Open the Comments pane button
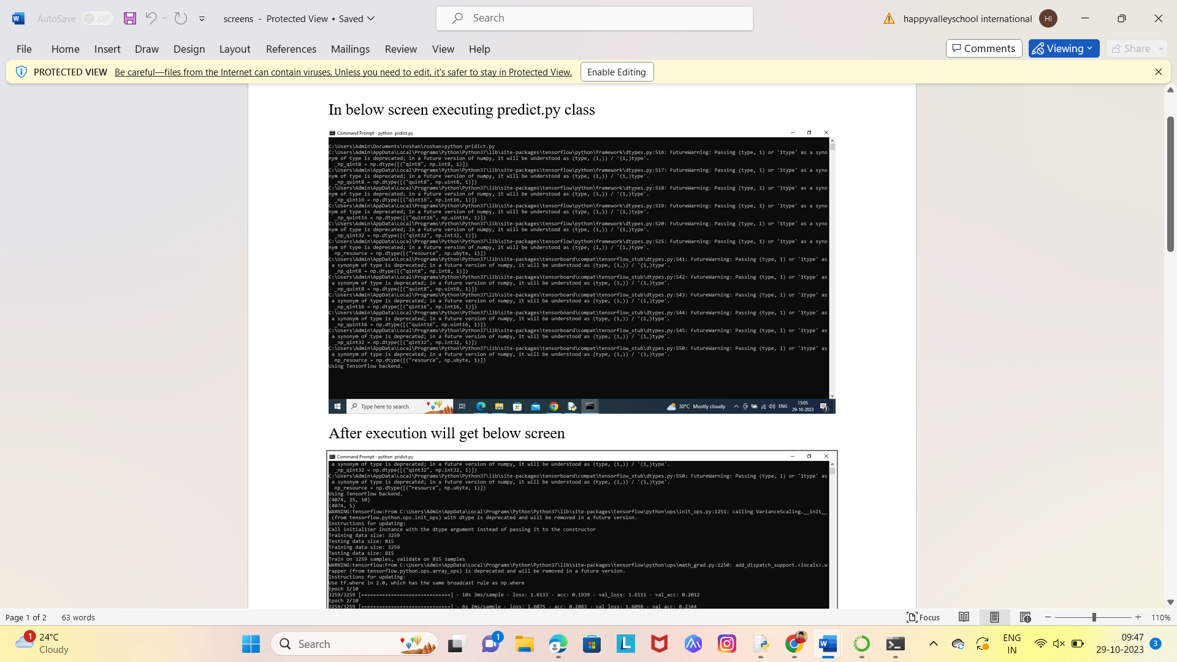Screen dimensions: 1177x662 (x=983, y=48)
